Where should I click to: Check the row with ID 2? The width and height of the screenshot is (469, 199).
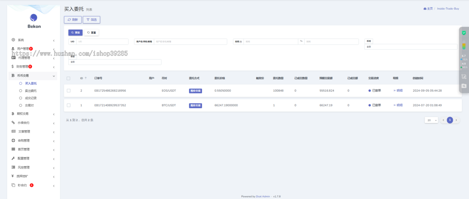(x=68, y=91)
